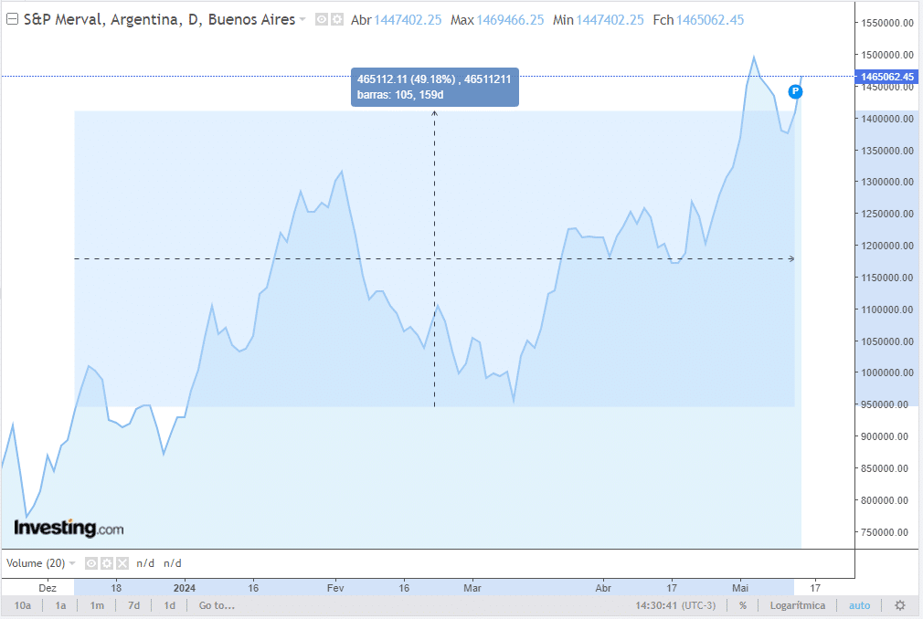This screenshot has width=923, height=619.
Task: Hide the Volume indicator with eye icon
Action: [91, 563]
